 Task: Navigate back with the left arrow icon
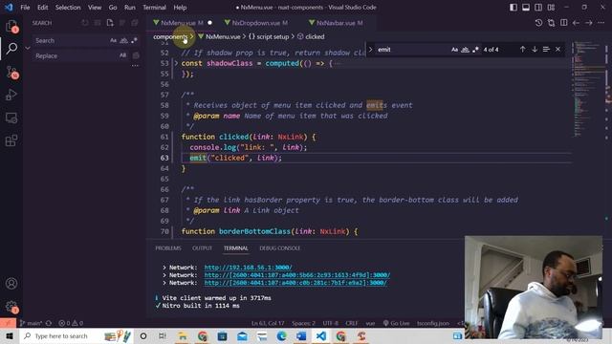576,23
